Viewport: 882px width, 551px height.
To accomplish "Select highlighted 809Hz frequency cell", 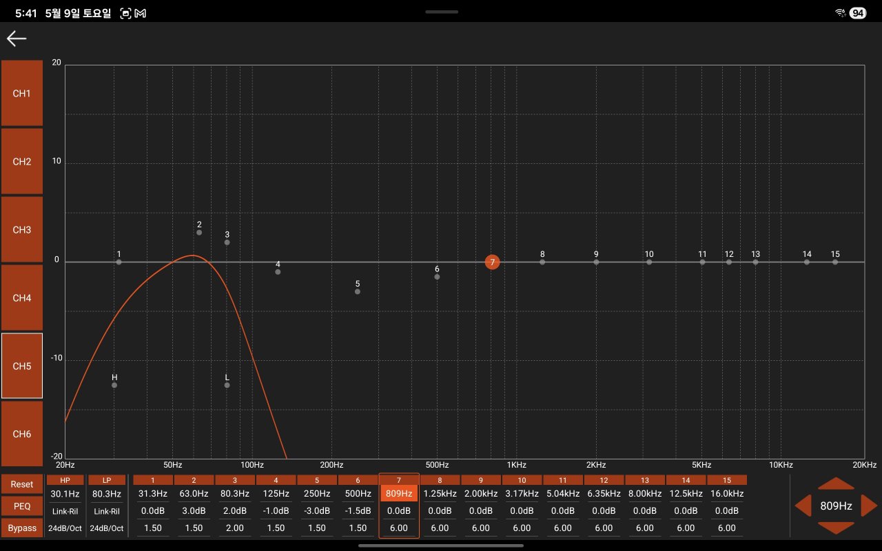I will click(399, 494).
